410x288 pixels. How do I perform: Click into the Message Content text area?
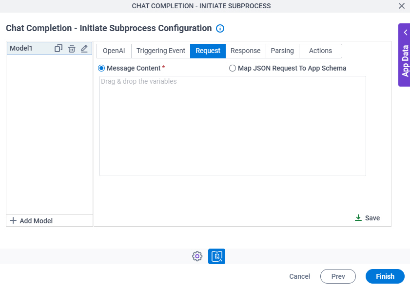pyautogui.click(x=233, y=126)
